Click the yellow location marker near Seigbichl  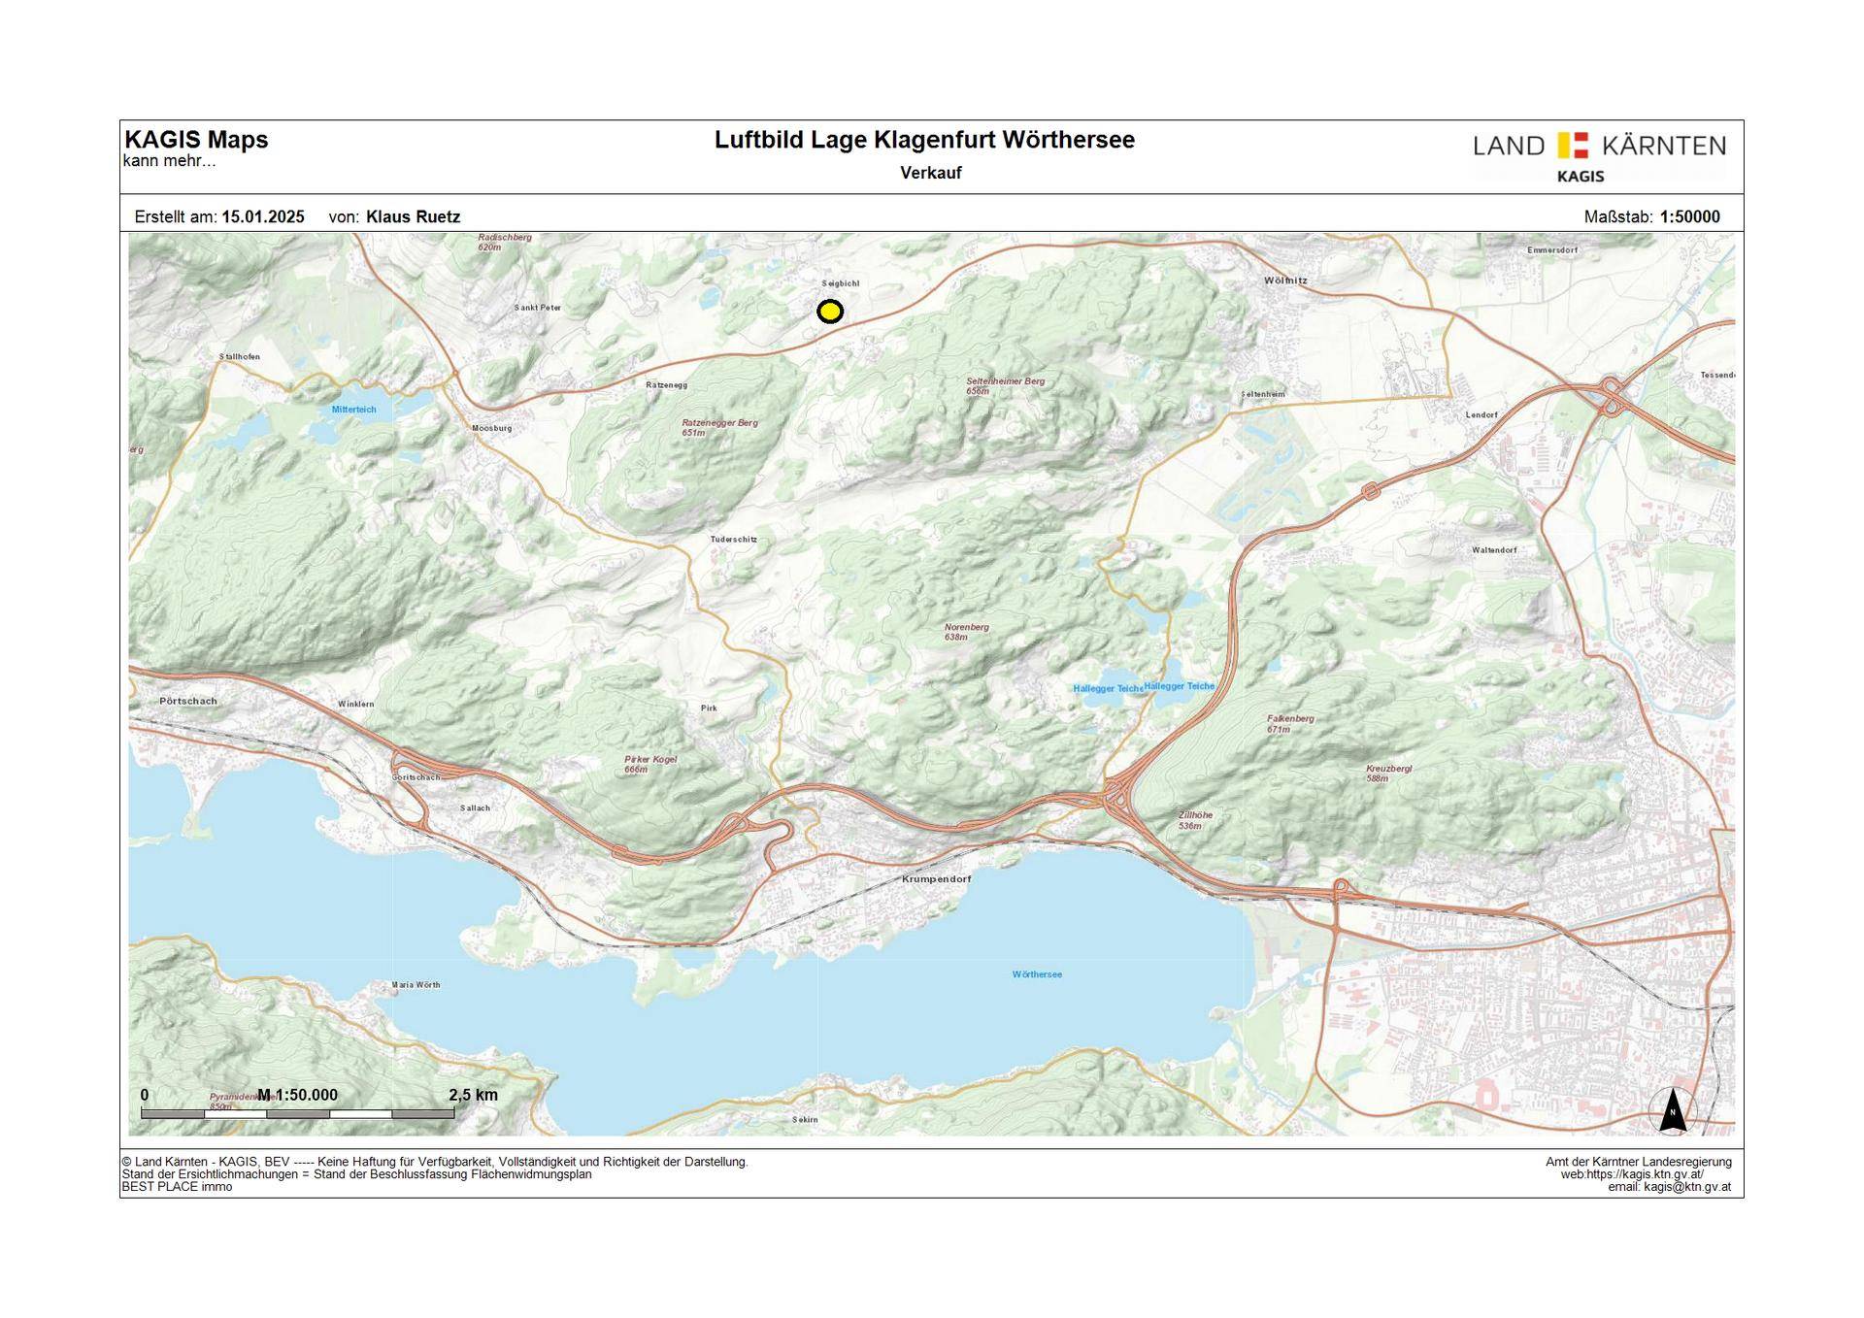[830, 312]
